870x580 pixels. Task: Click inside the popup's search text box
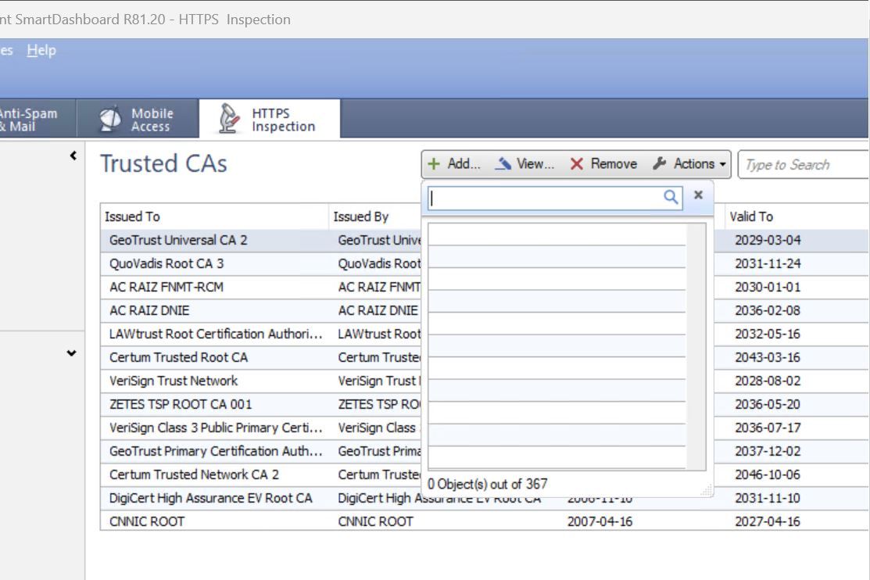[x=547, y=198]
